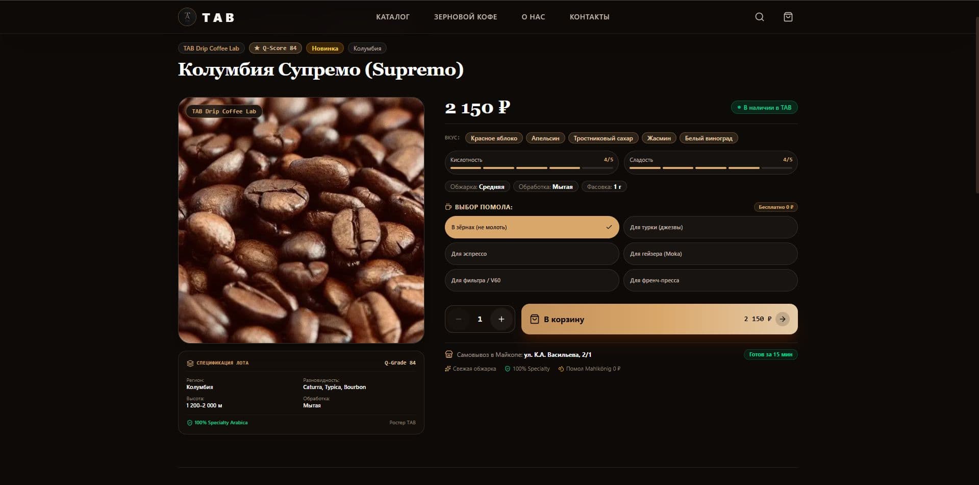979x485 pixels.
Task: Click the layers icon beside СПЕЦИФИКАЦИЯ ЛОТА
Action: (x=190, y=363)
